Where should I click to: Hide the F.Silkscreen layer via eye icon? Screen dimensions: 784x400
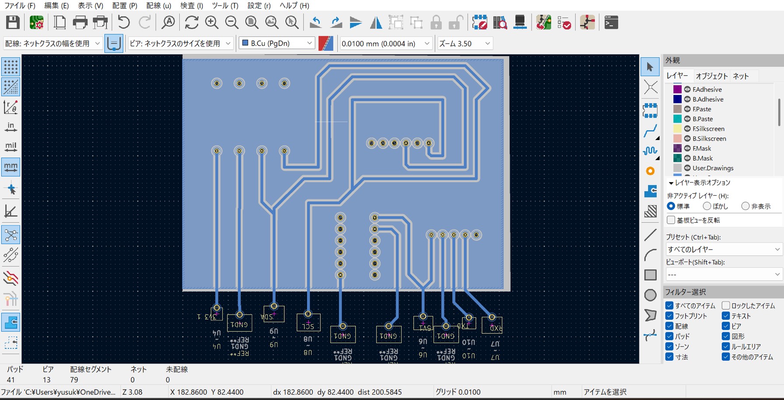687,129
